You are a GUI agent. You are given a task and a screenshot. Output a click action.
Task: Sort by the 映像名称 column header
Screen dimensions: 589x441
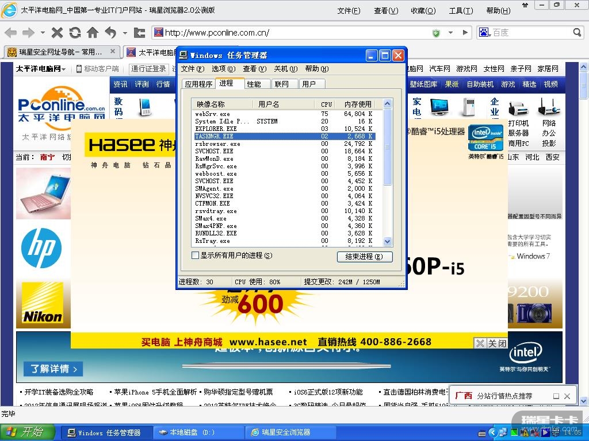tap(222, 105)
